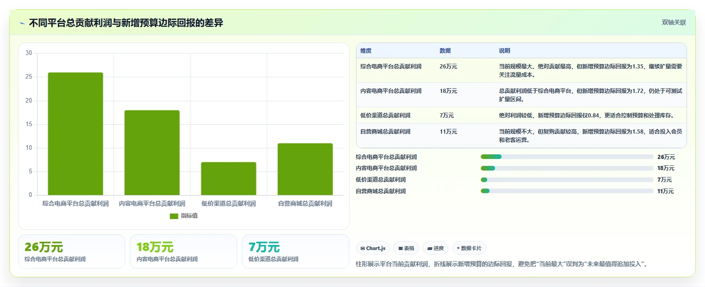Click the 维度 column header

pyautogui.click(x=366, y=51)
